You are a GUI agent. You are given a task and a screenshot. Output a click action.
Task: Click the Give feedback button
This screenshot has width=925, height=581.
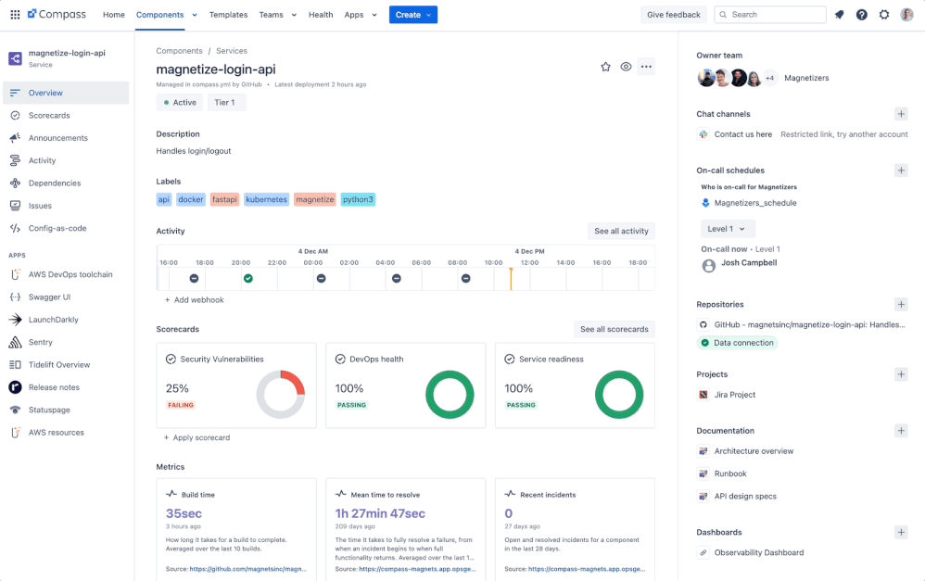coord(674,14)
